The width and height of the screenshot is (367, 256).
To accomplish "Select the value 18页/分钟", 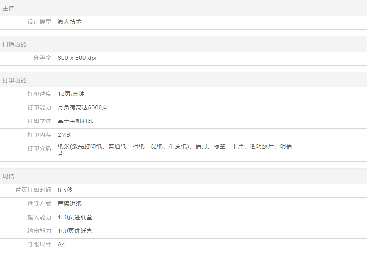I will [71, 94].
